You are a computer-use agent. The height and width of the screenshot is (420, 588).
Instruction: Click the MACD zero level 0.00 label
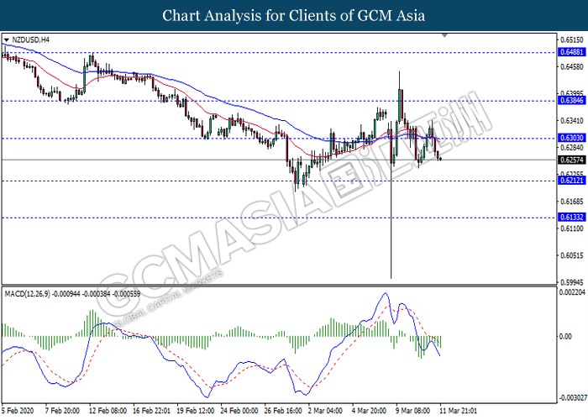tap(565, 337)
